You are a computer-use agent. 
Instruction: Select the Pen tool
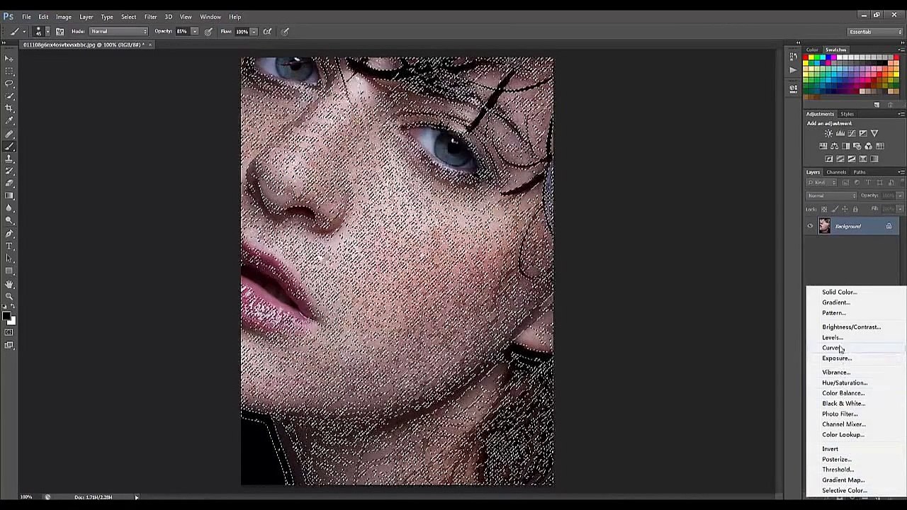9,234
